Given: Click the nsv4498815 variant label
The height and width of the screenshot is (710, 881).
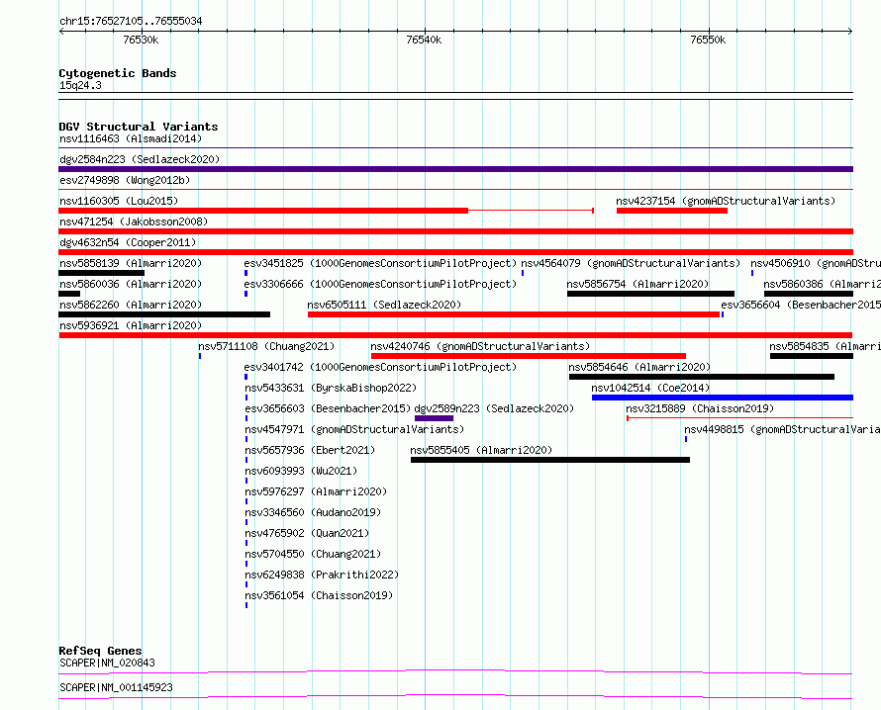Looking at the screenshot, I should (x=782, y=429).
